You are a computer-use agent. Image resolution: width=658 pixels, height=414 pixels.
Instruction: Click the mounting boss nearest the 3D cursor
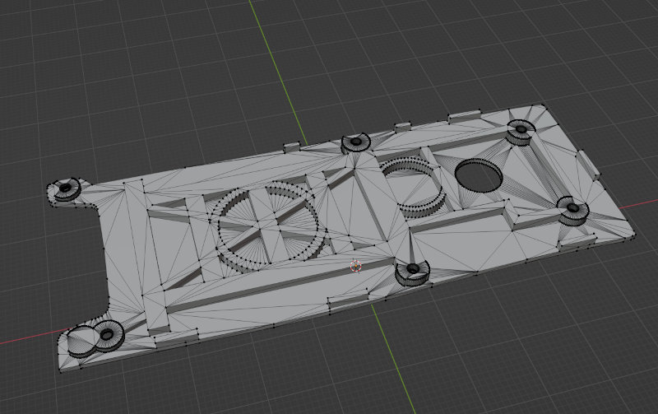coord(413,272)
